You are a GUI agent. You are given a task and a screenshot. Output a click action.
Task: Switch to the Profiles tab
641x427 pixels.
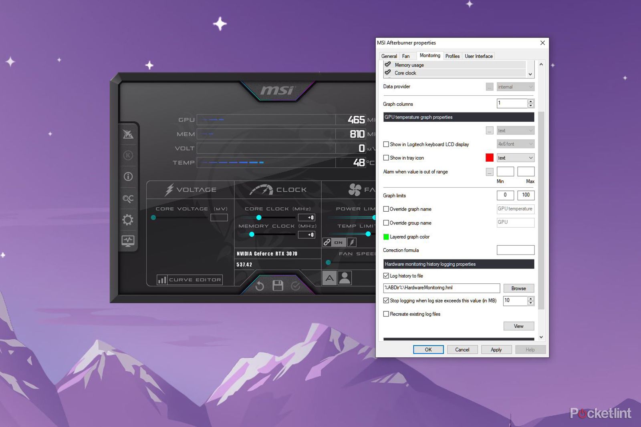pos(452,56)
